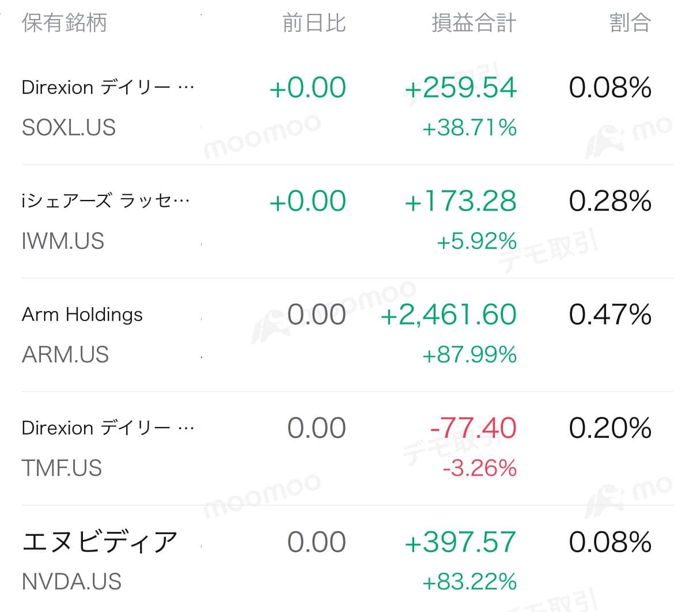Screen dimensions: 674x612
Task: Tap the TMF 0.20% allocation value
Action: [x=610, y=428]
